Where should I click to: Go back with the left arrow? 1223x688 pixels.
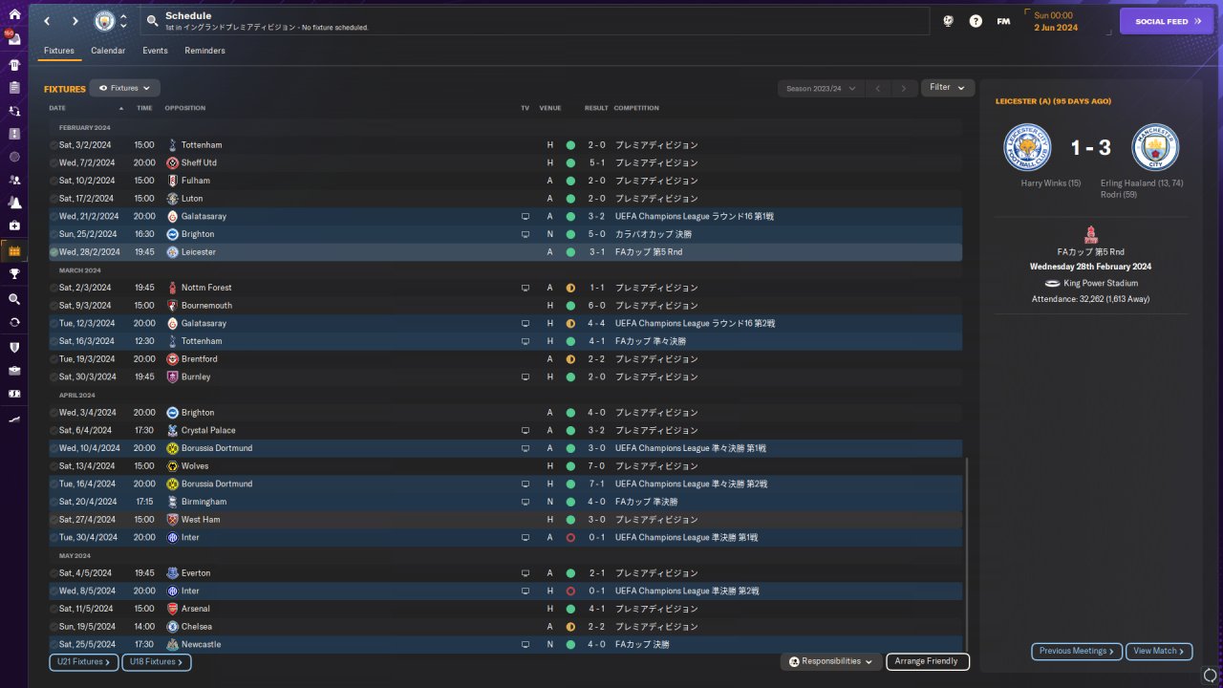tap(47, 21)
